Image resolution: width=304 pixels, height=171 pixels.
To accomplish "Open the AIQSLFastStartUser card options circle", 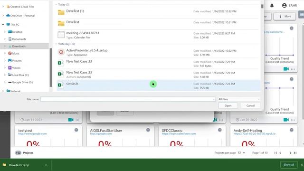I will pos(148,130).
